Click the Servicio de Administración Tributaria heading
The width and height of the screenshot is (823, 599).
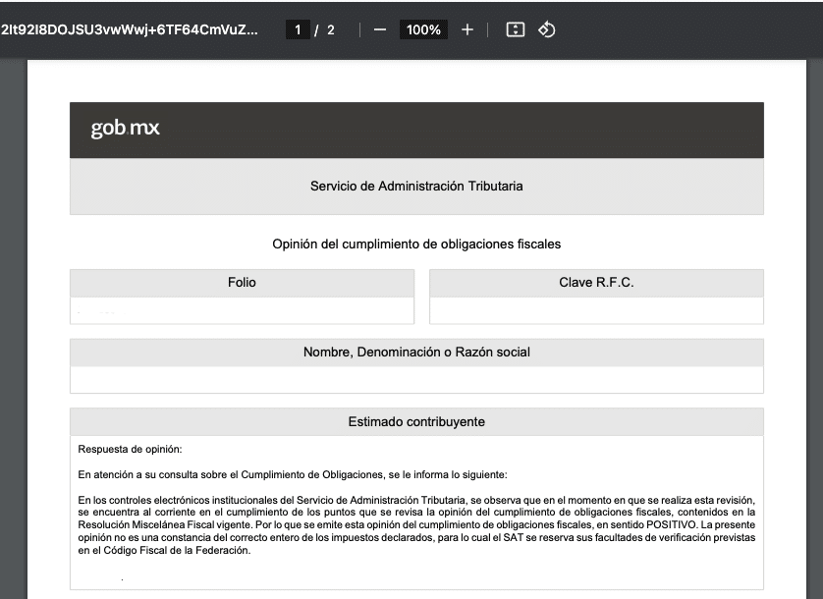[416, 186]
